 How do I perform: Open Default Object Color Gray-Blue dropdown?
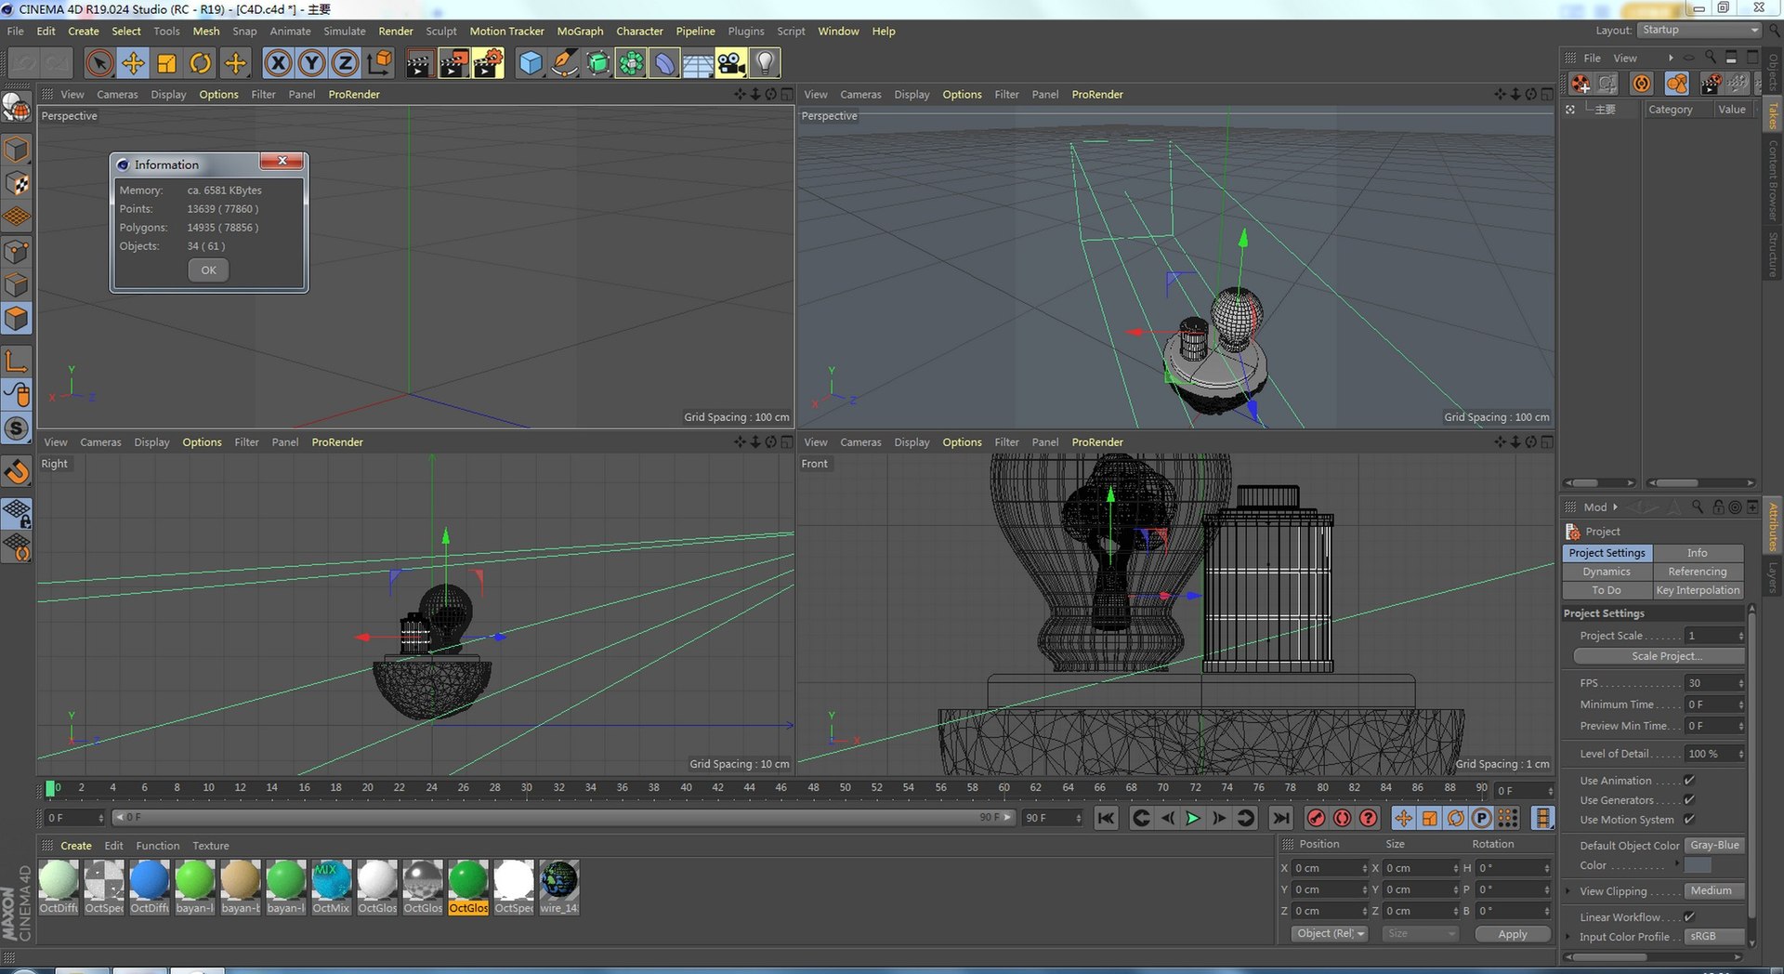click(1714, 846)
